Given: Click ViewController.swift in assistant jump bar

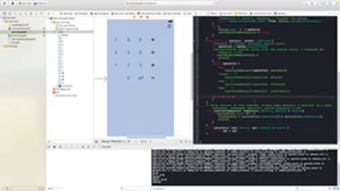Looking at the screenshot, I should [x=261, y=13].
